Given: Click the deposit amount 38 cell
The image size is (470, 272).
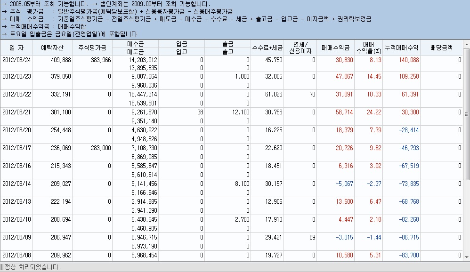Looking at the screenshot, I should (200, 112).
